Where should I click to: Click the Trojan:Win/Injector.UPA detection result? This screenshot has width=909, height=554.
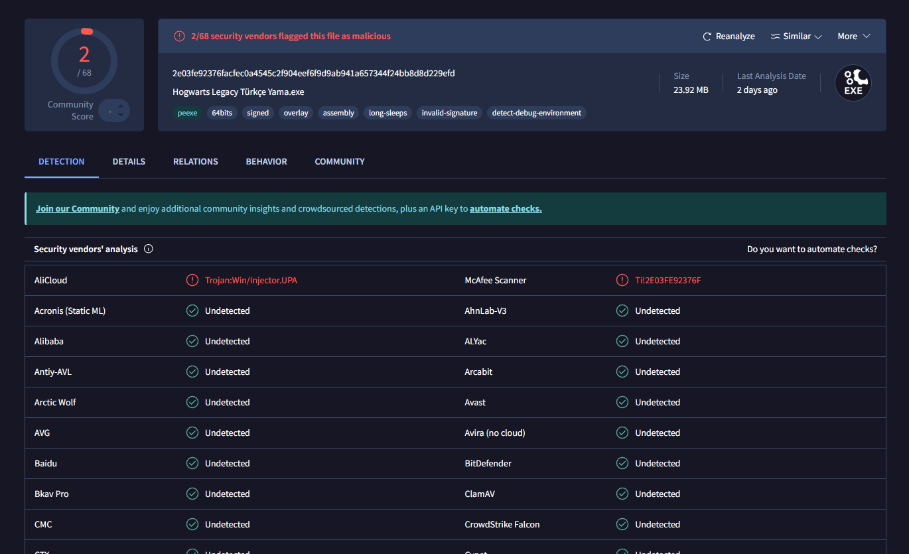point(251,280)
